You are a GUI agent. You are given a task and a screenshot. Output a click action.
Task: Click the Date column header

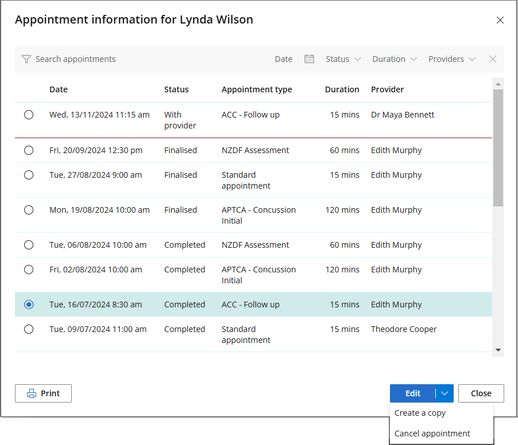pyautogui.click(x=59, y=89)
